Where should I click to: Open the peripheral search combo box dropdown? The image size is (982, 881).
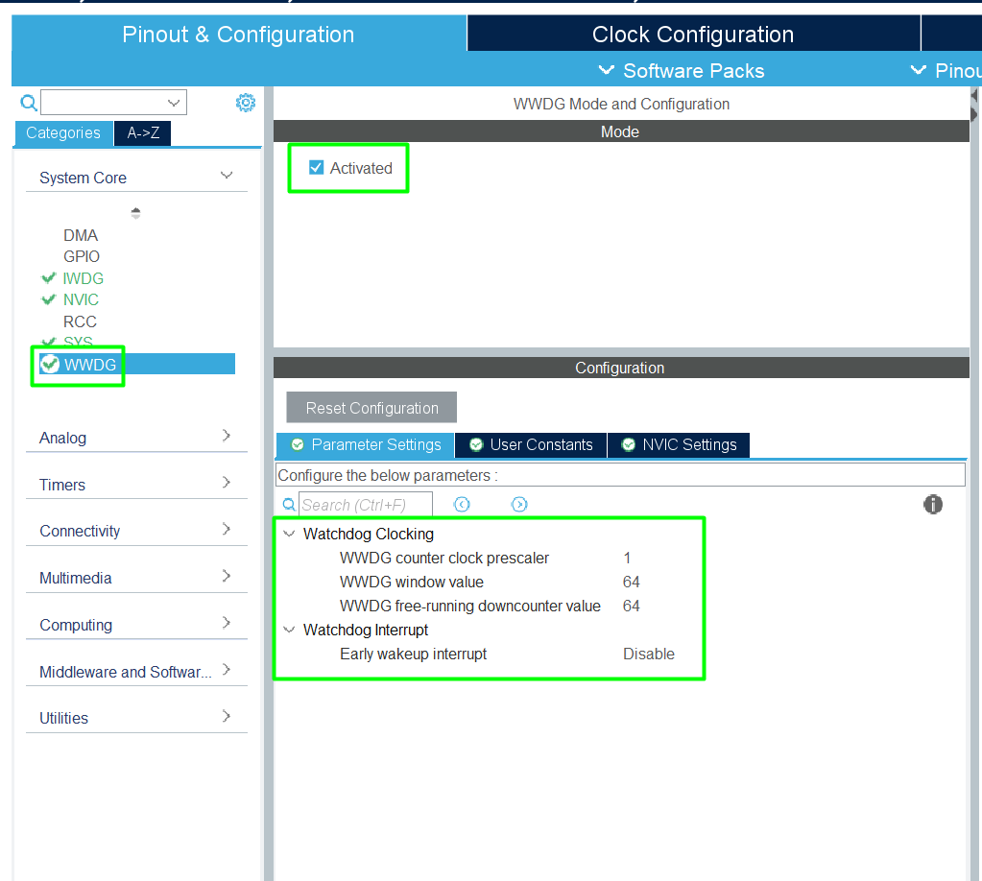click(174, 103)
